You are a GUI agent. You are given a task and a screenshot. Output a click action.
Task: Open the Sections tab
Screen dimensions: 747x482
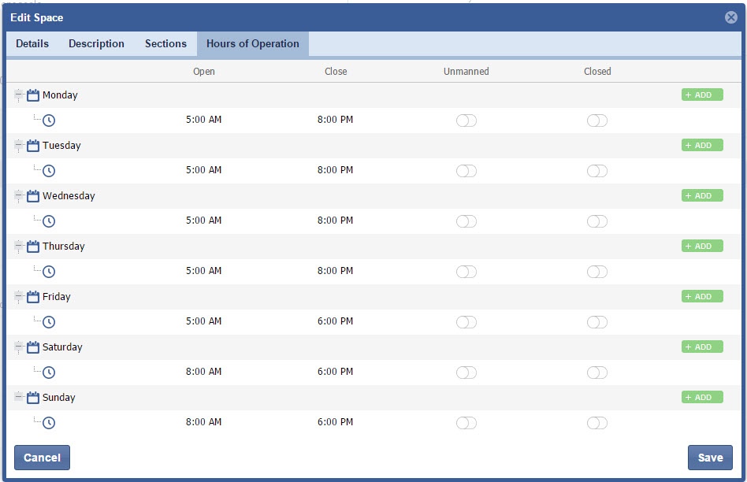(165, 44)
